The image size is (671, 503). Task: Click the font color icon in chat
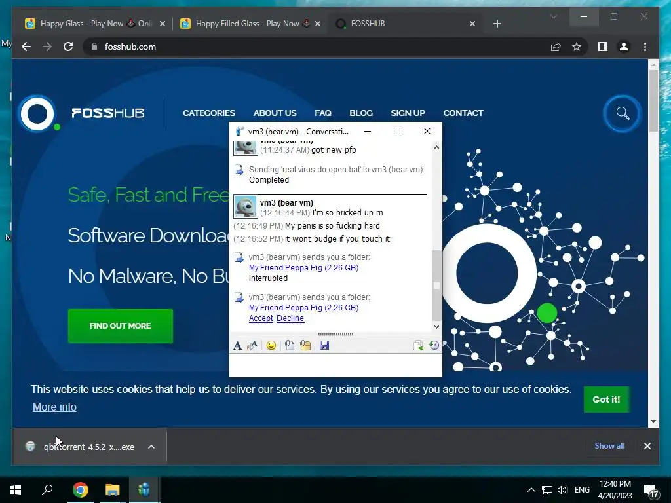[x=252, y=346]
